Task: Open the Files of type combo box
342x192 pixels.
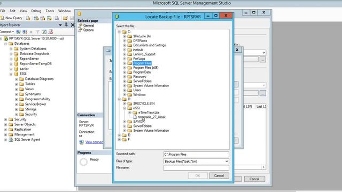Action: coord(196,161)
